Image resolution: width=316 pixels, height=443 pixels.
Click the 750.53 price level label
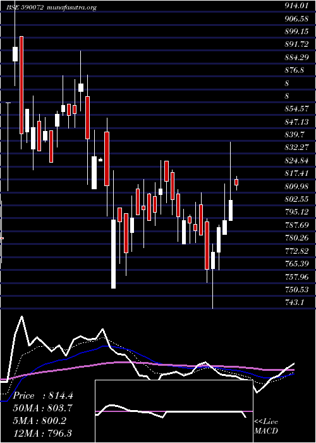pyautogui.click(x=296, y=289)
